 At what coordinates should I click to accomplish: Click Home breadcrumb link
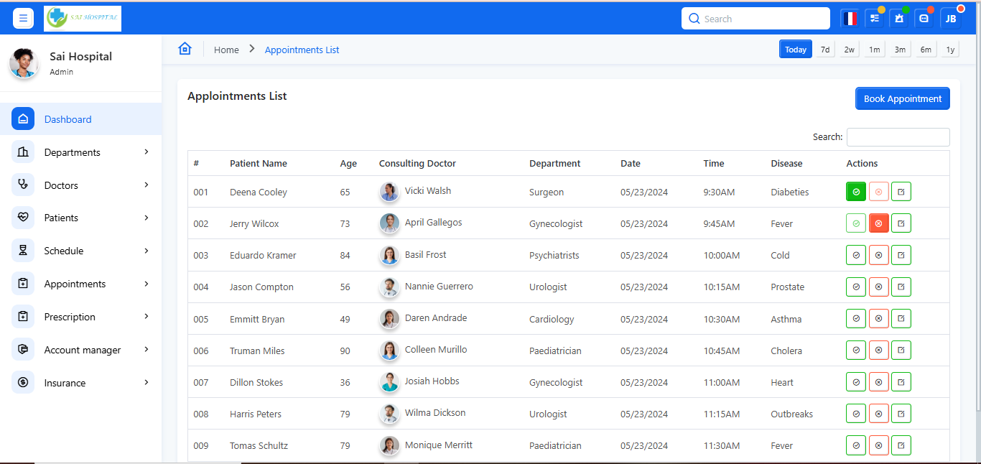(x=226, y=50)
